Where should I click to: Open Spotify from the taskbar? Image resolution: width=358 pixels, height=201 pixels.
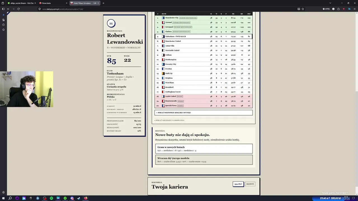[x=51, y=198]
